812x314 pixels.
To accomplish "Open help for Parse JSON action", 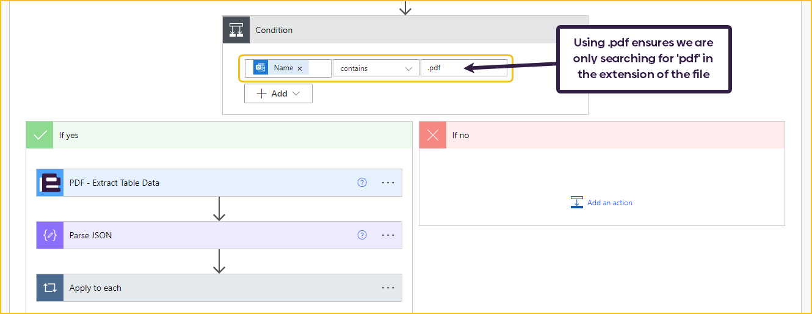I will 362,235.
